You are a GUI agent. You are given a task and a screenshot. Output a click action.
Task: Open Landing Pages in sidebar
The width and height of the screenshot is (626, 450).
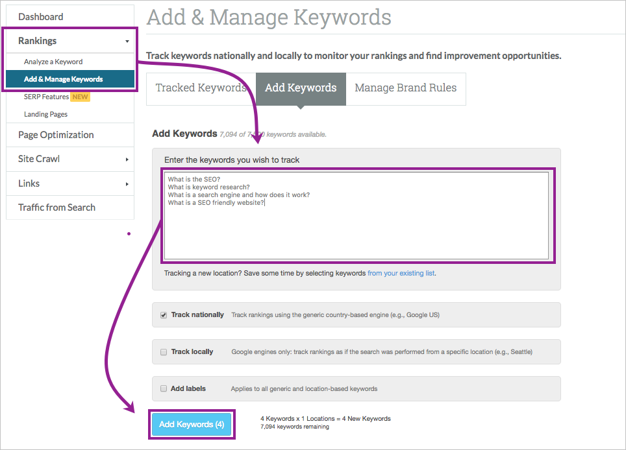45,114
